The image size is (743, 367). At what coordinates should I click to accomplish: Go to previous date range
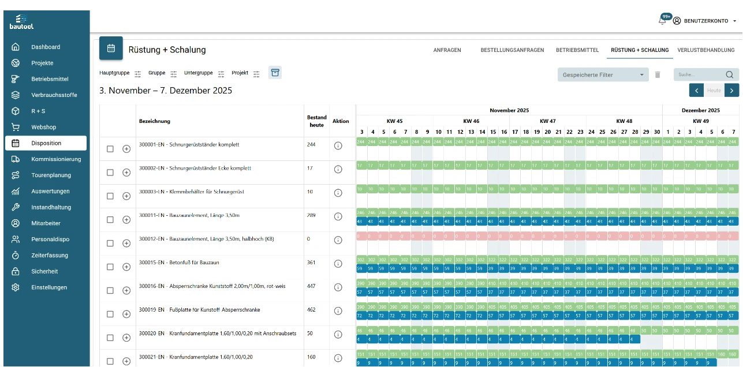coord(696,90)
